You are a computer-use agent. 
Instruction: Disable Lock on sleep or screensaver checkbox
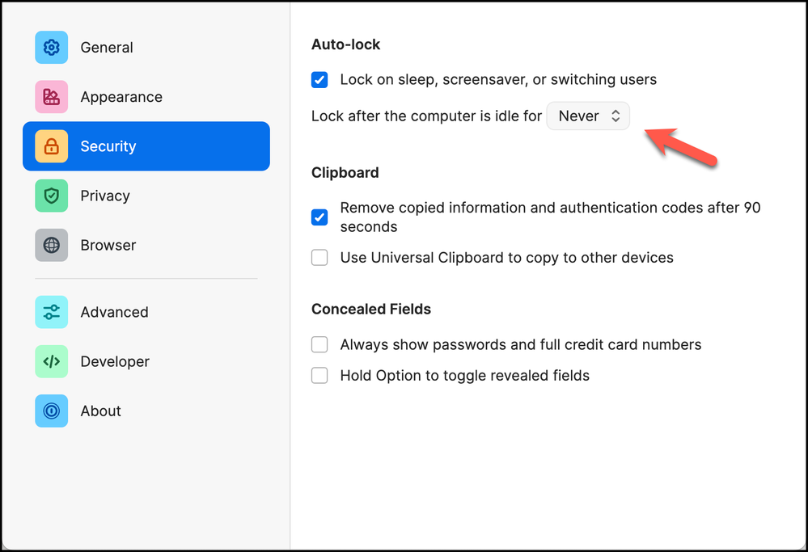[x=319, y=80]
